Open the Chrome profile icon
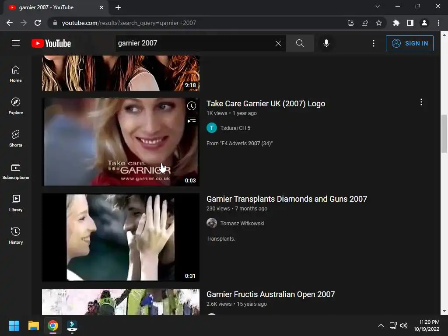 coord(424,23)
